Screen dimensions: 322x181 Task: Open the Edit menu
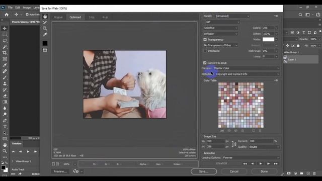tap(18, 8)
